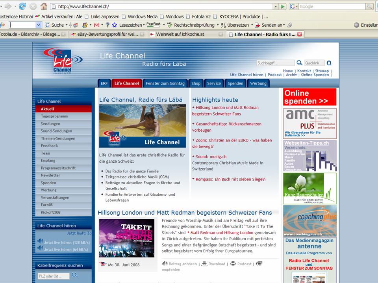This screenshot has height=283, width=378.
Task: Click speaker icon for 128 kB/s live stream
Action: 40,241
